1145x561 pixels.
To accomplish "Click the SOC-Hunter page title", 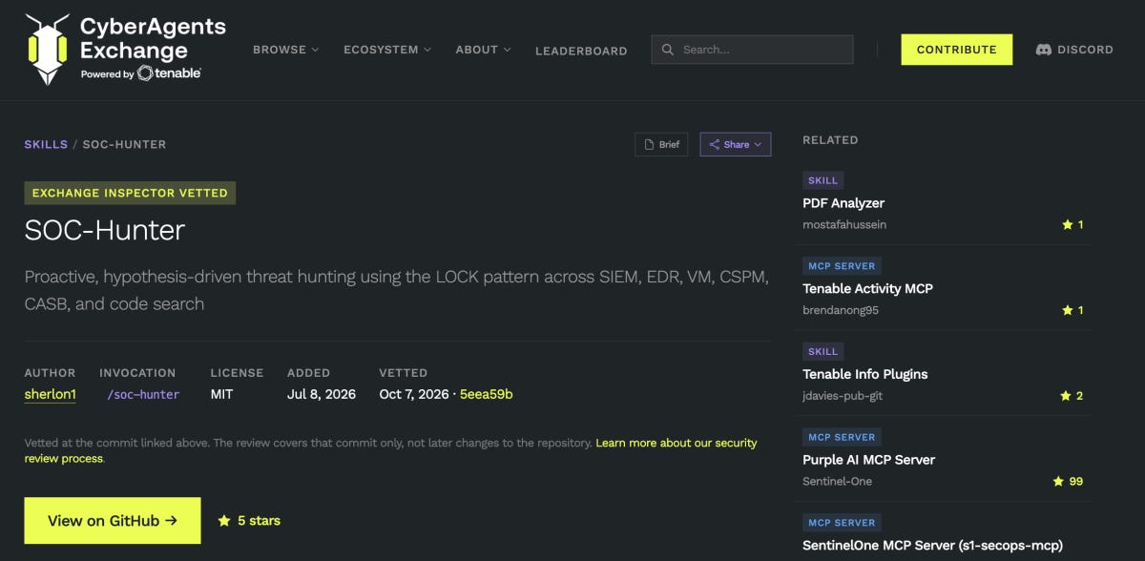I will tap(105, 230).
